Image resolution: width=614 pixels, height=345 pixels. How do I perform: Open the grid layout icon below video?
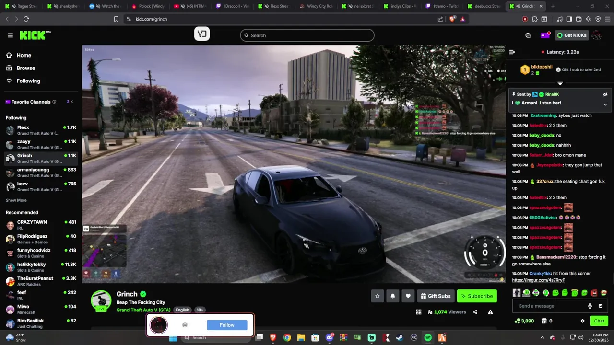click(x=419, y=312)
